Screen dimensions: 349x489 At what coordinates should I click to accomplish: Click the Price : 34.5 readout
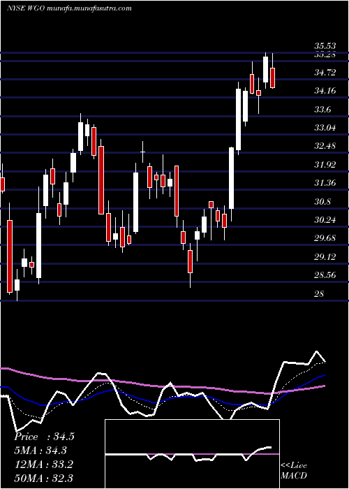coord(44,437)
